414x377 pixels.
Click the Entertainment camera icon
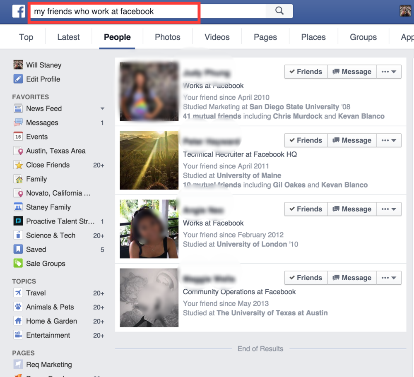18,335
